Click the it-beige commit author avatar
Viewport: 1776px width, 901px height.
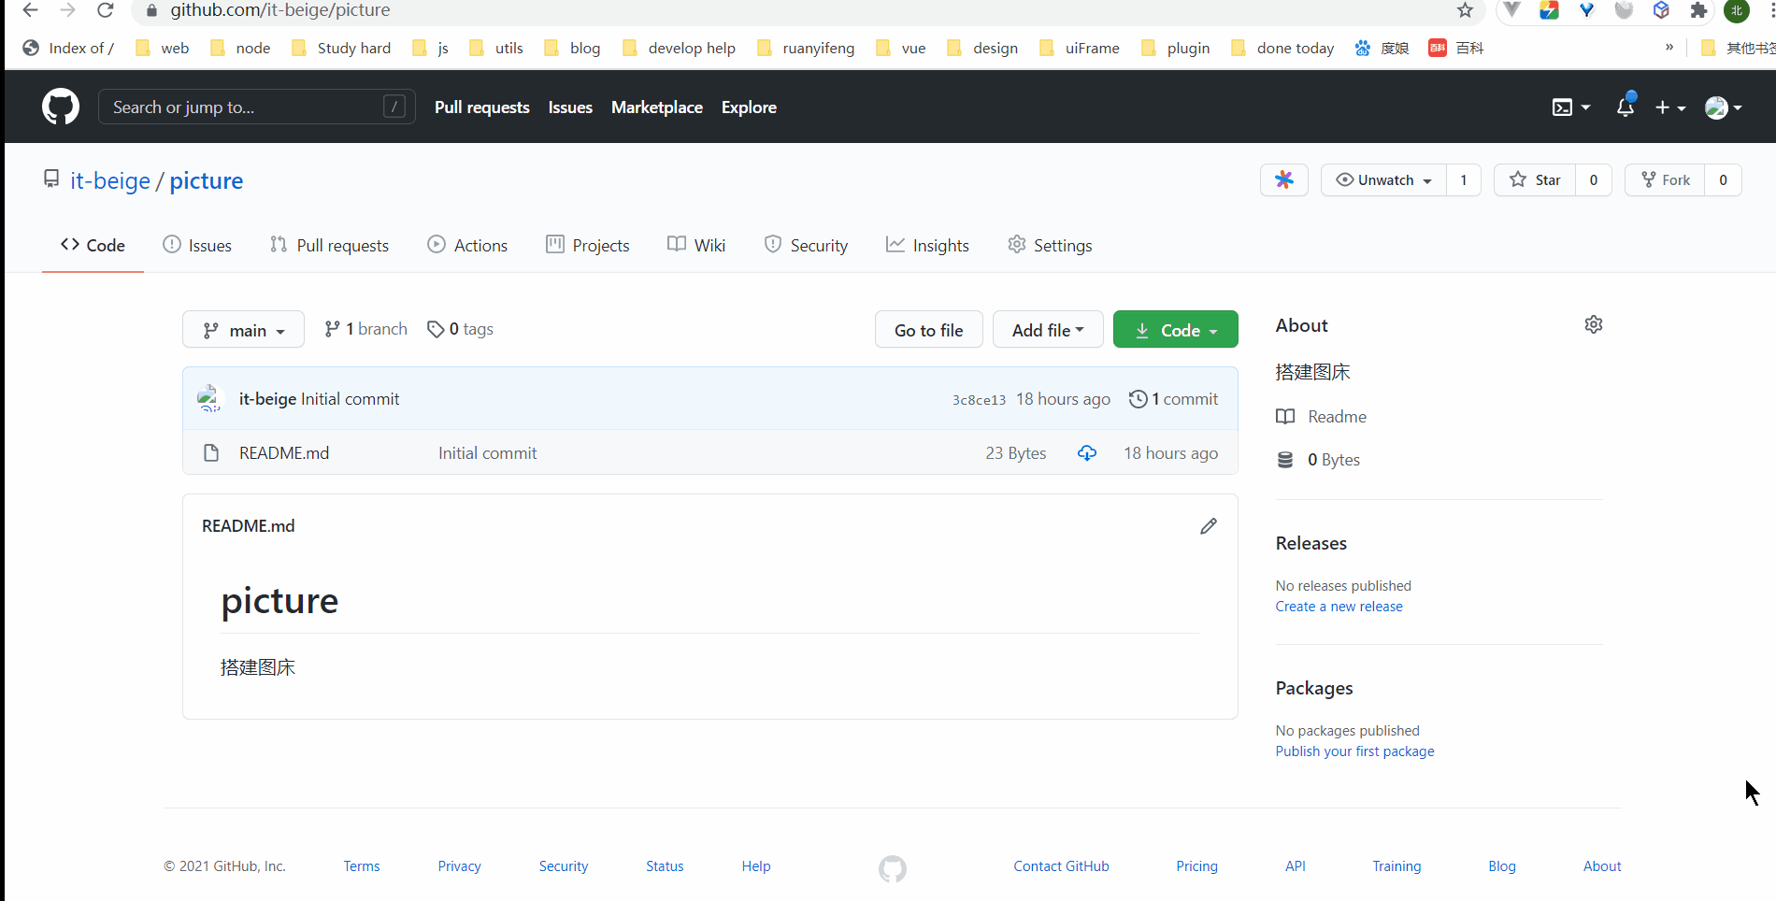click(x=209, y=398)
